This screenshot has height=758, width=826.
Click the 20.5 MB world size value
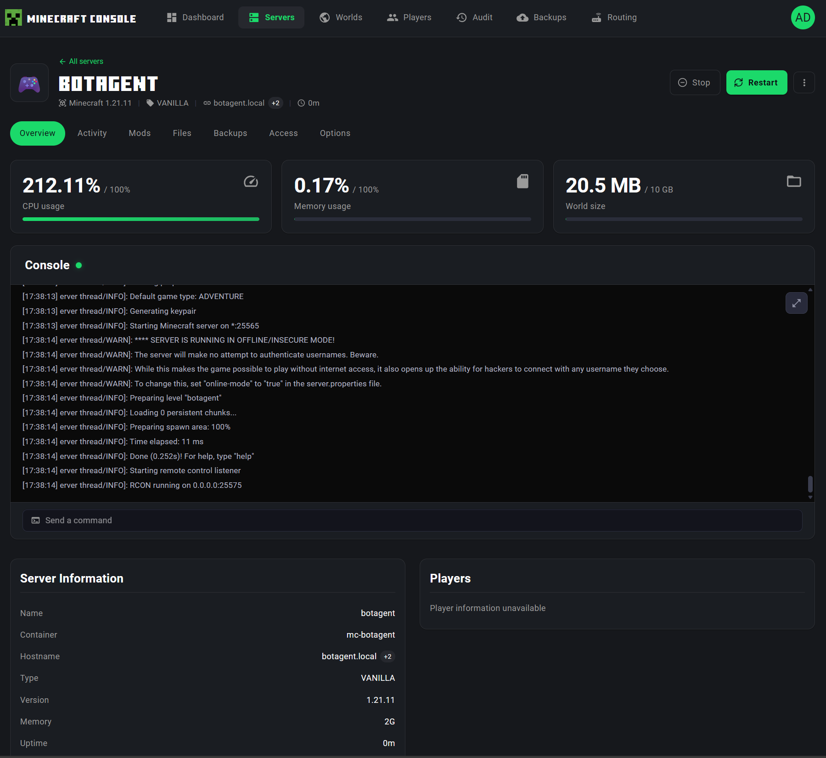point(603,186)
